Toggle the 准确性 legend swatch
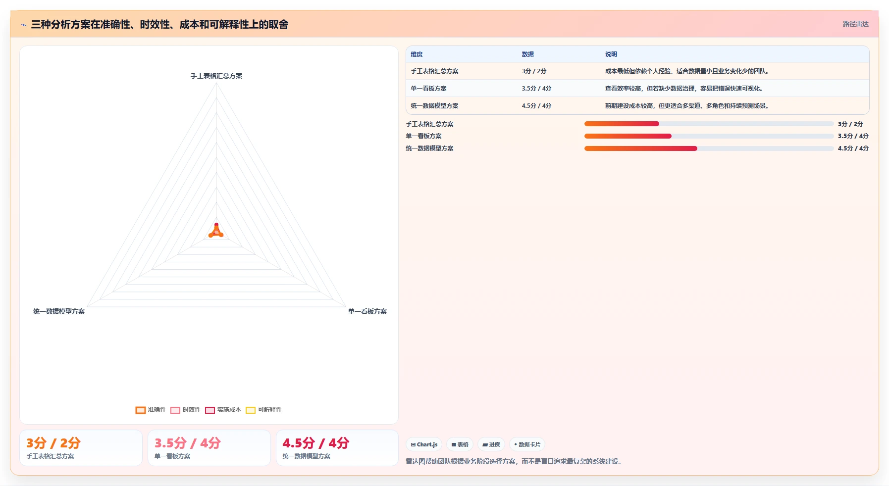This screenshot has width=889, height=486. click(x=141, y=410)
